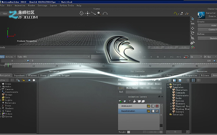The image size is (217, 135).
Task: Toggle loop playback in transport controls
Action: [186, 57]
